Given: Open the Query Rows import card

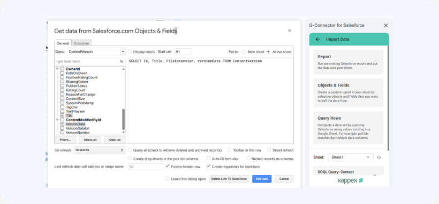Looking at the screenshot, I should click(349, 128).
